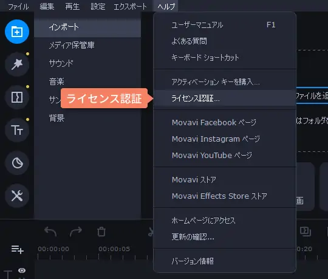Open the Titles text icon
328x279 pixels.
point(17,130)
